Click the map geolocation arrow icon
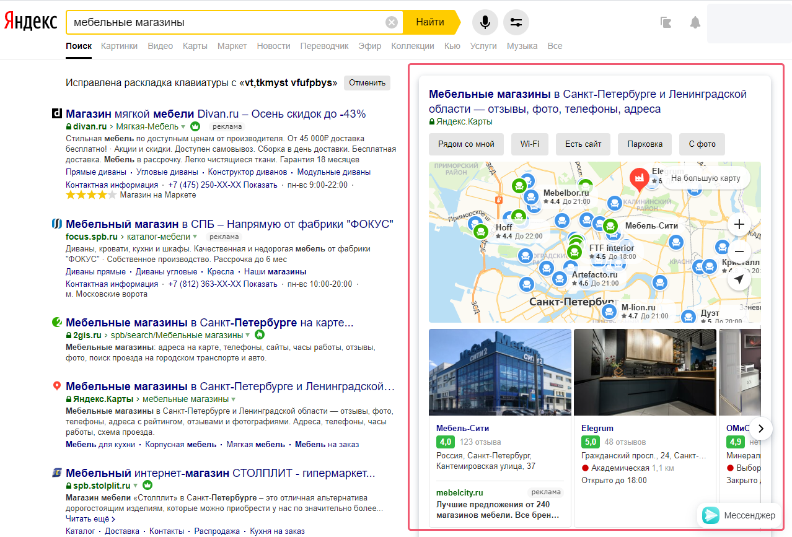The height and width of the screenshot is (537, 792). (x=739, y=279)
